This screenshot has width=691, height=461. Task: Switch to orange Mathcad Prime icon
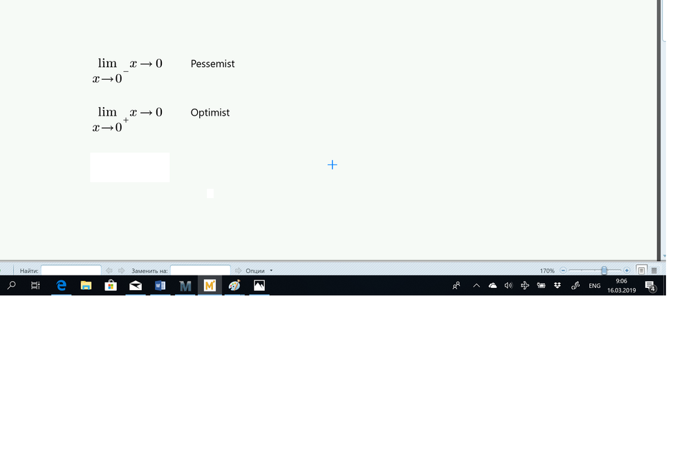coord(210,285)
